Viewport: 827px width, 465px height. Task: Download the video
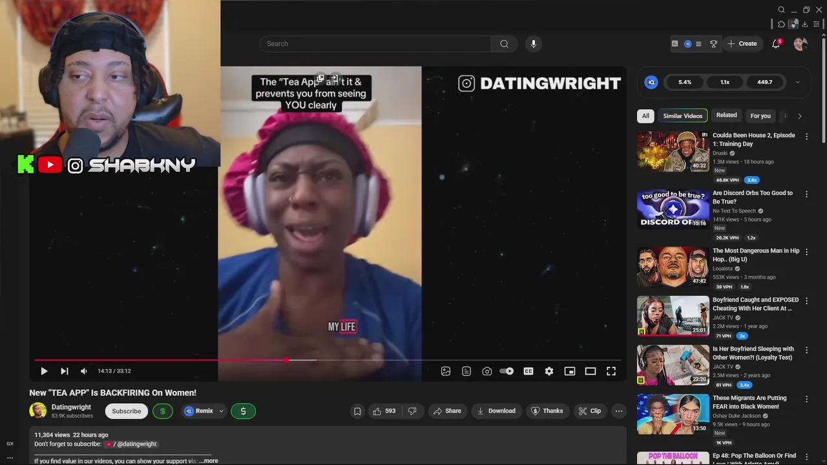click(x=496, y=411)
